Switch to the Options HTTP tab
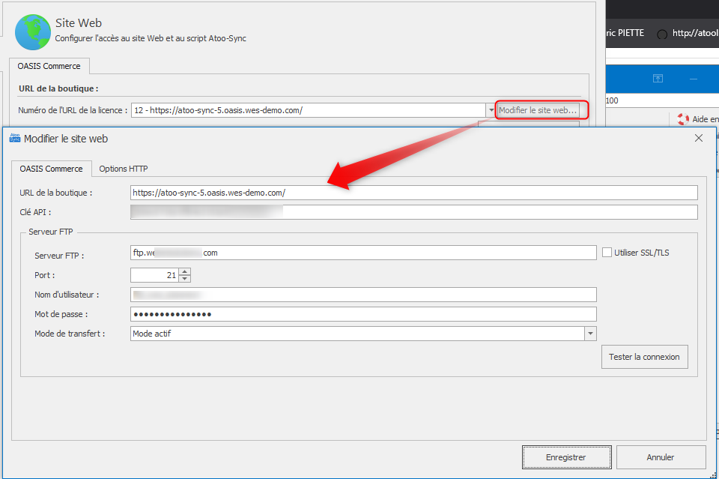The width and height of the screenshot is (719, 479). tap(124, 169)
